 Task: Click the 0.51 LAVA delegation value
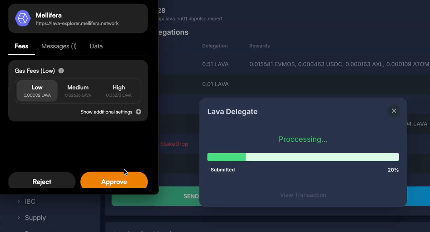pos(215,64)
